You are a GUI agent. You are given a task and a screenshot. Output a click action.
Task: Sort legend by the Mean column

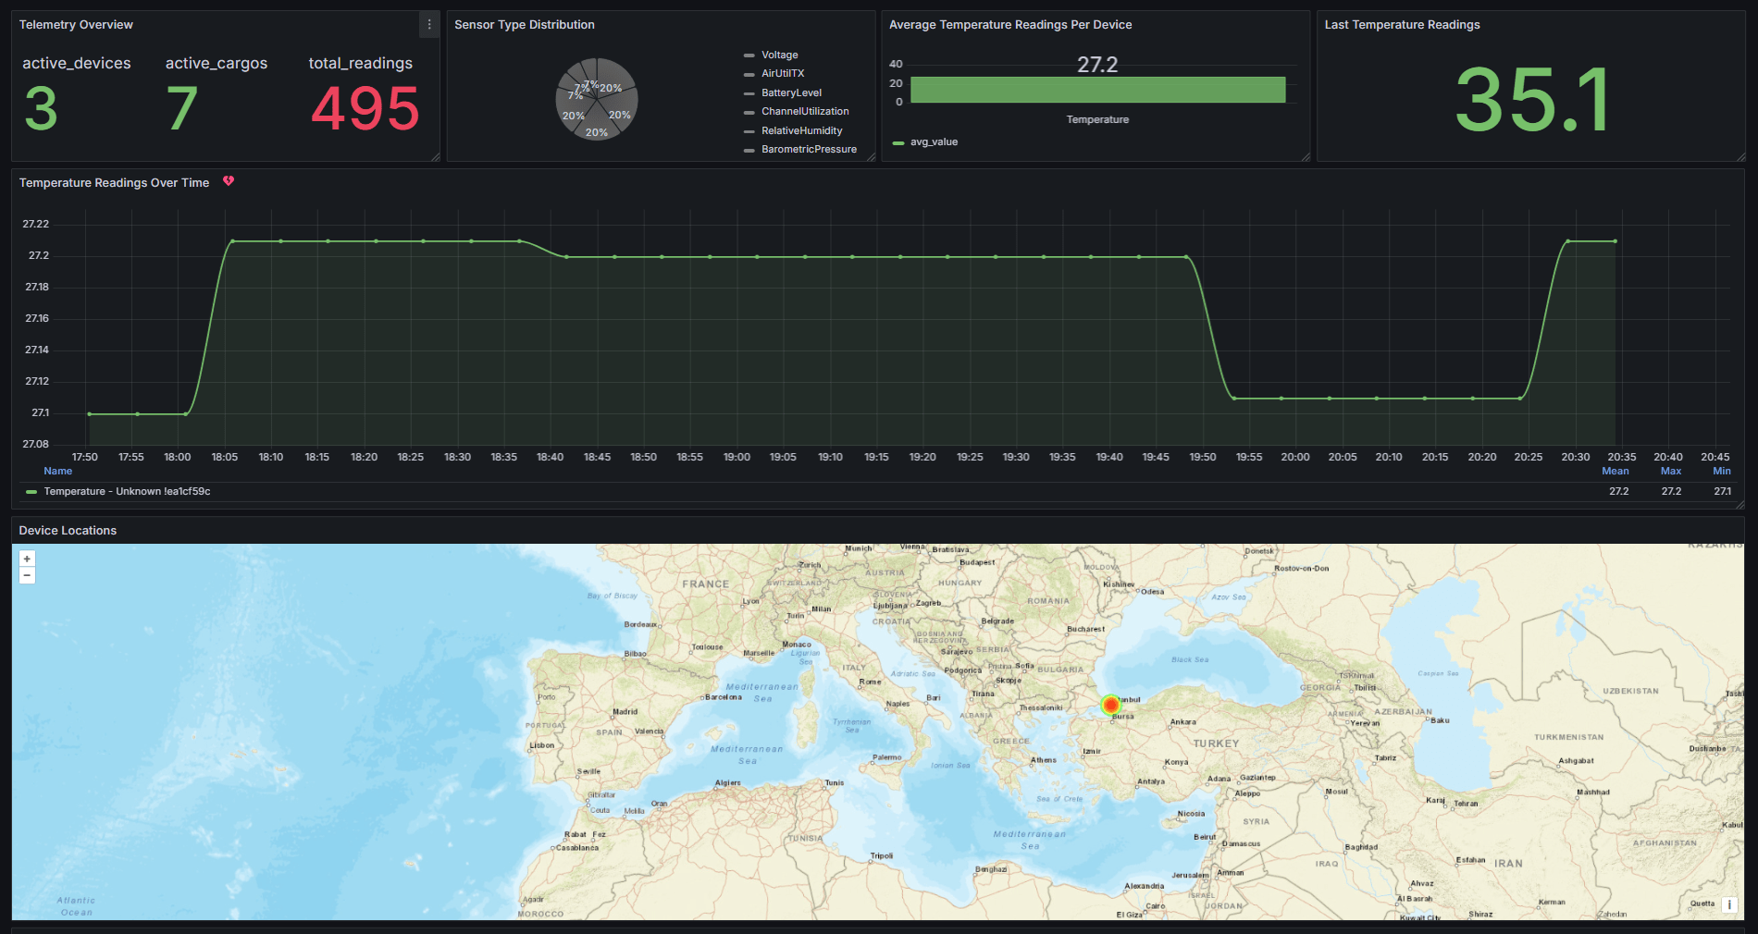click(1615, 472)
